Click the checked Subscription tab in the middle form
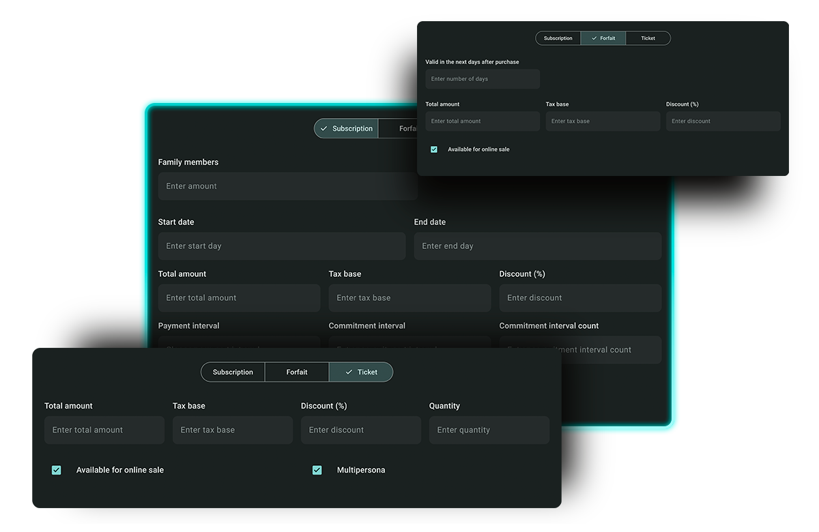Viewport: 819px width, 532px height. [x=347, y=129]
